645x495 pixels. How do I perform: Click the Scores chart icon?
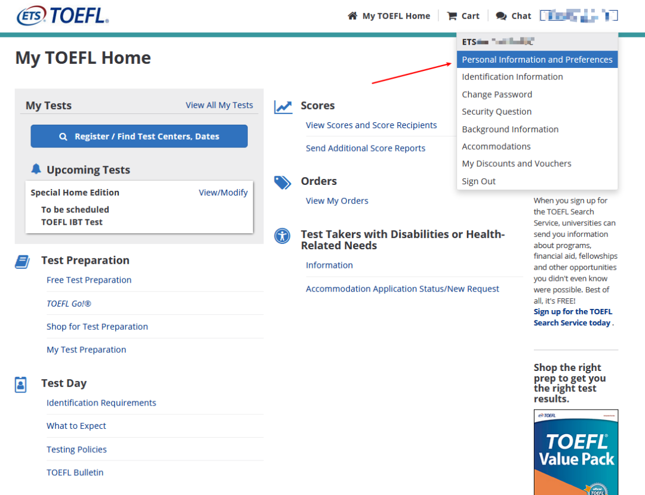coord(283,107)
